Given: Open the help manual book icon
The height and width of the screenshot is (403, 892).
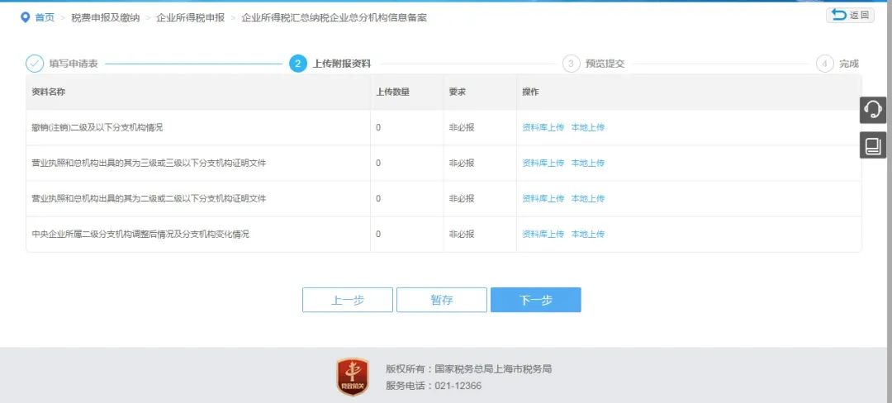Looking at the screenshot, I should (873, 145).
